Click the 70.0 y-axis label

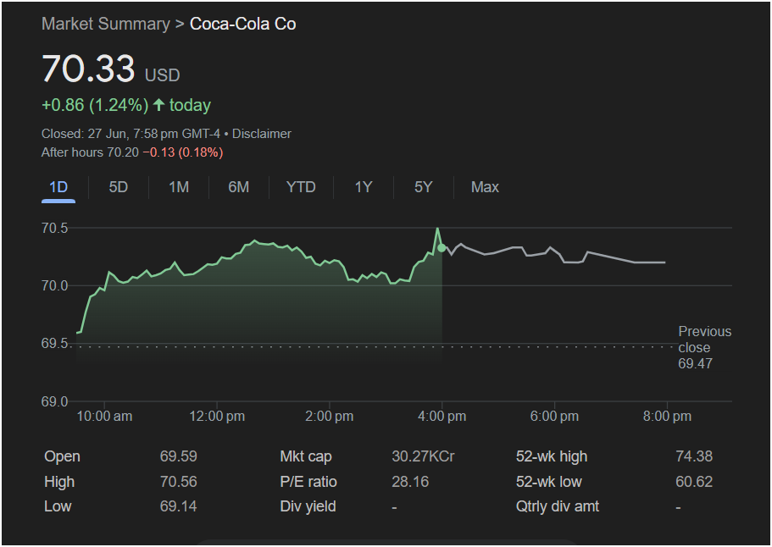pos(54,286)
